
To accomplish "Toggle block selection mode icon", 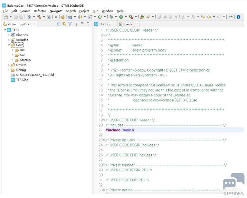I will coord(171,17).
